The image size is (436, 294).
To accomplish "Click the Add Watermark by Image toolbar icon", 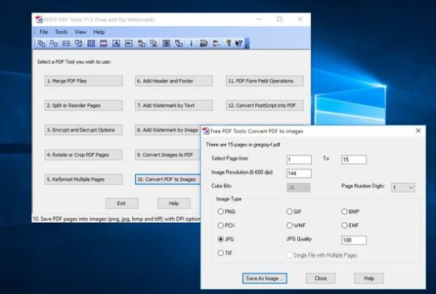I will pyautogui.click(x=128, y=44).
